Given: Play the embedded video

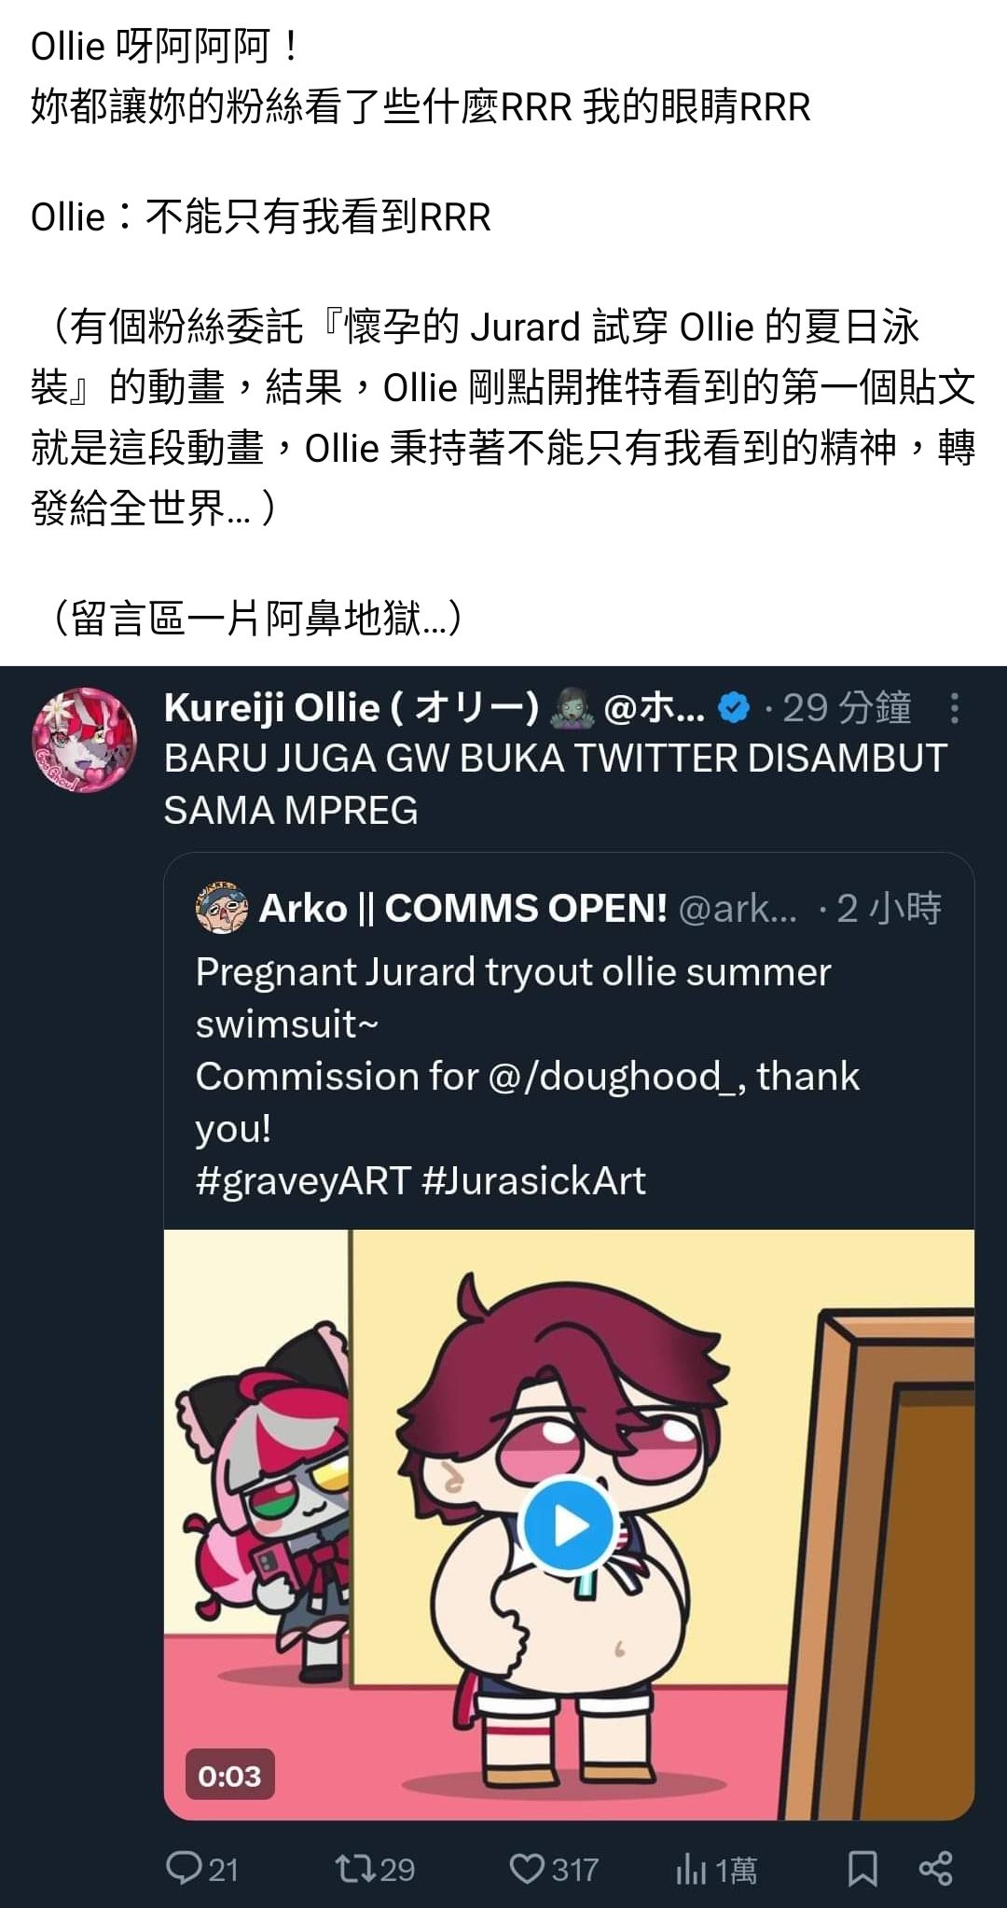Looking at the screenshot, I should 569,1526.
